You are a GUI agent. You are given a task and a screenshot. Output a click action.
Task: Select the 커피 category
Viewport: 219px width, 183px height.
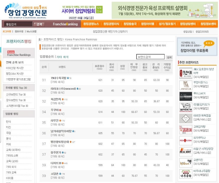click(8, 144)
